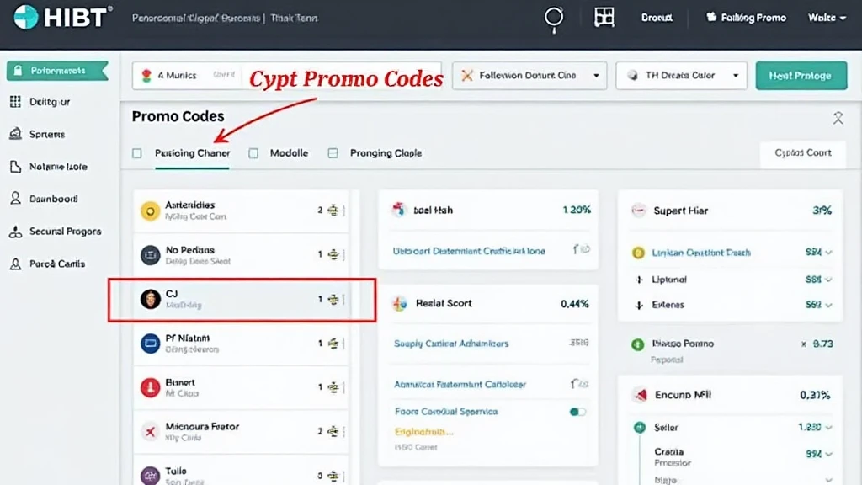
Task: Click the 1.20% value on boel Hah card
Action: pyautogui.click(x=576, y=210)
